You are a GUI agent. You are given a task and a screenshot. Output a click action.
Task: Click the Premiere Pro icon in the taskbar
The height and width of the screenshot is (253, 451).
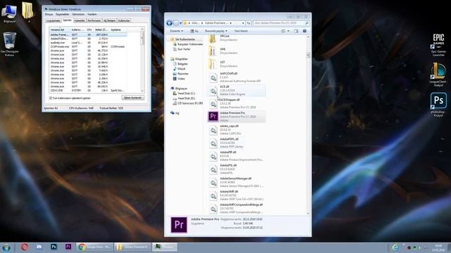68,247
